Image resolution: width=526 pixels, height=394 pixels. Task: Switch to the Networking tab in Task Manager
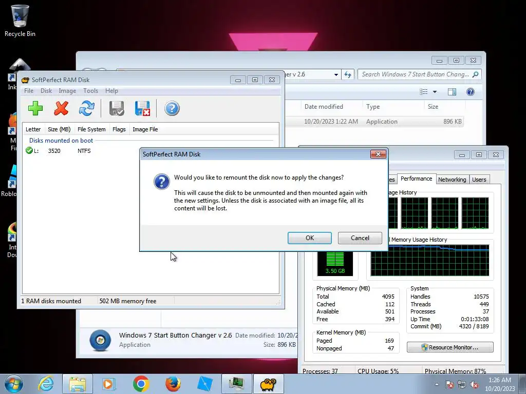(x=452, y=180)
